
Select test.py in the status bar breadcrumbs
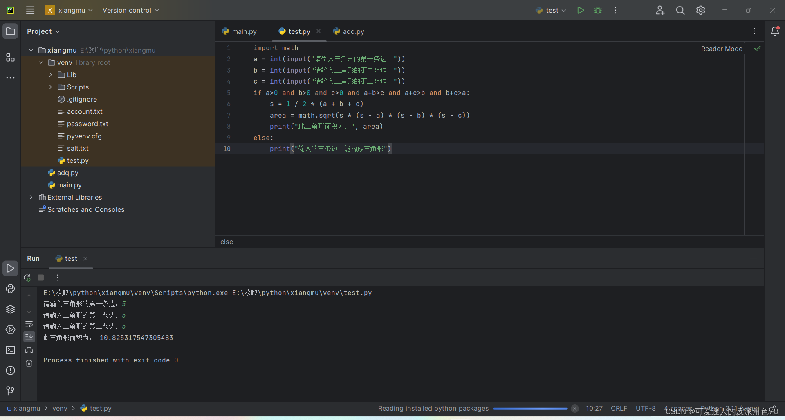click(100, 408)
